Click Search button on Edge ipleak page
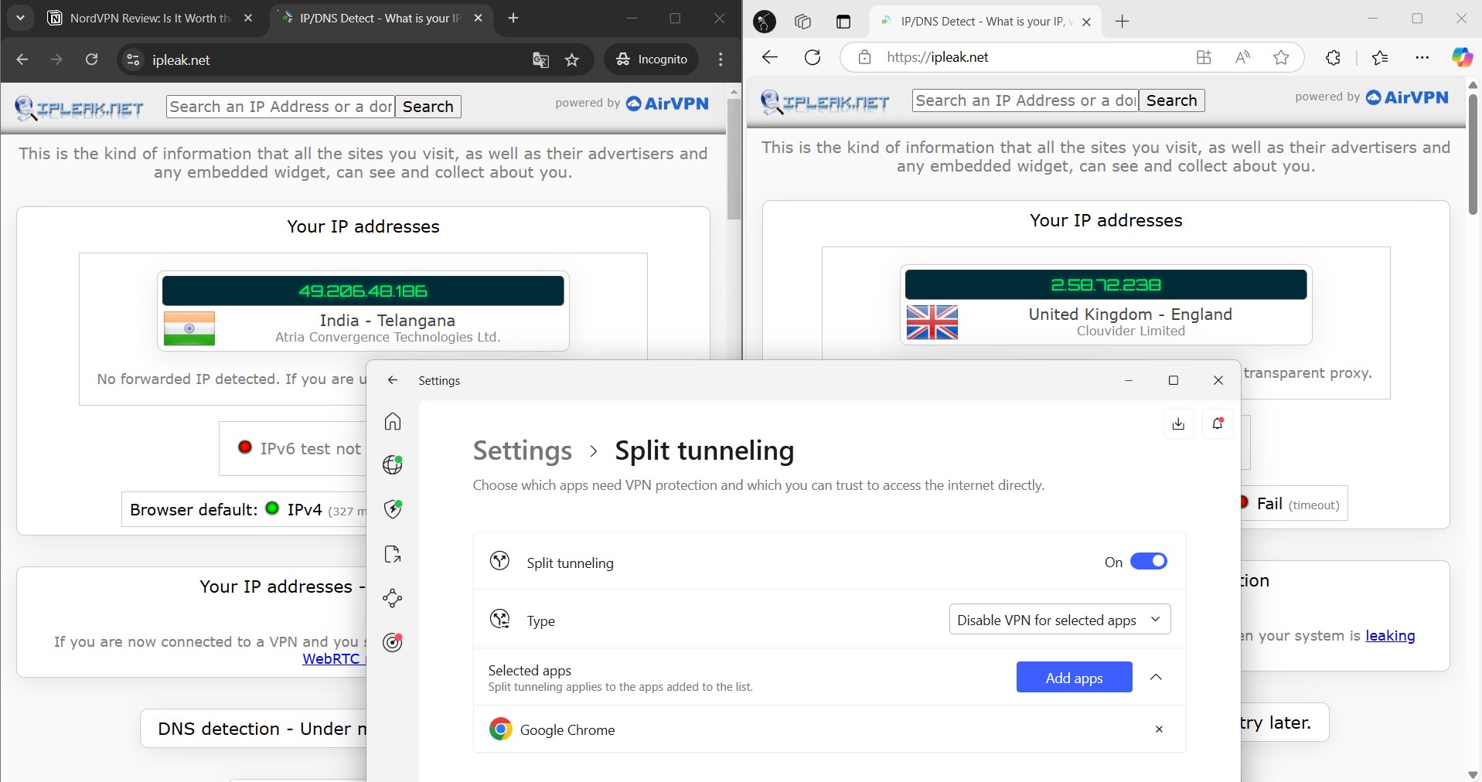 pyautogui.click(x=1171, y=100)
